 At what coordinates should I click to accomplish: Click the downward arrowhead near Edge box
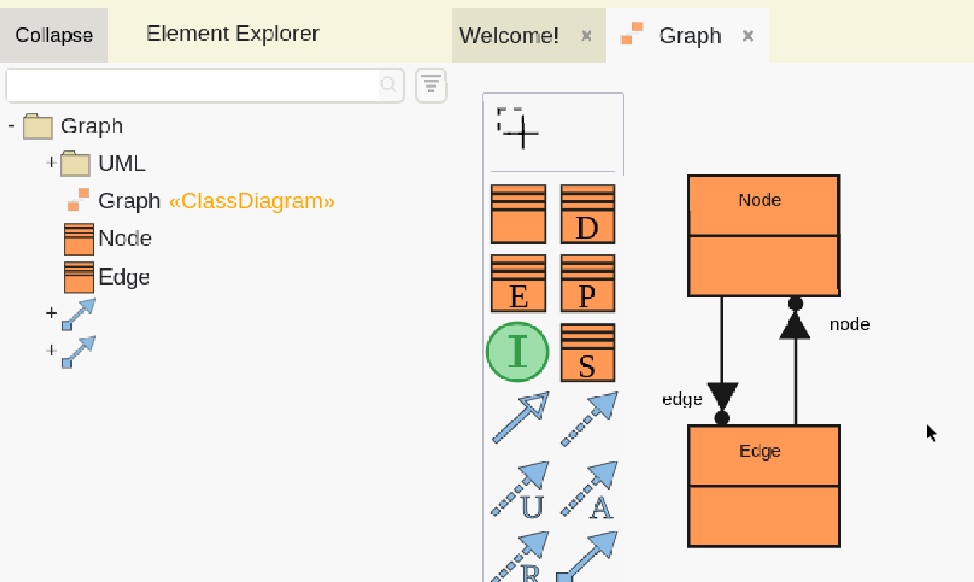(722, 396)
